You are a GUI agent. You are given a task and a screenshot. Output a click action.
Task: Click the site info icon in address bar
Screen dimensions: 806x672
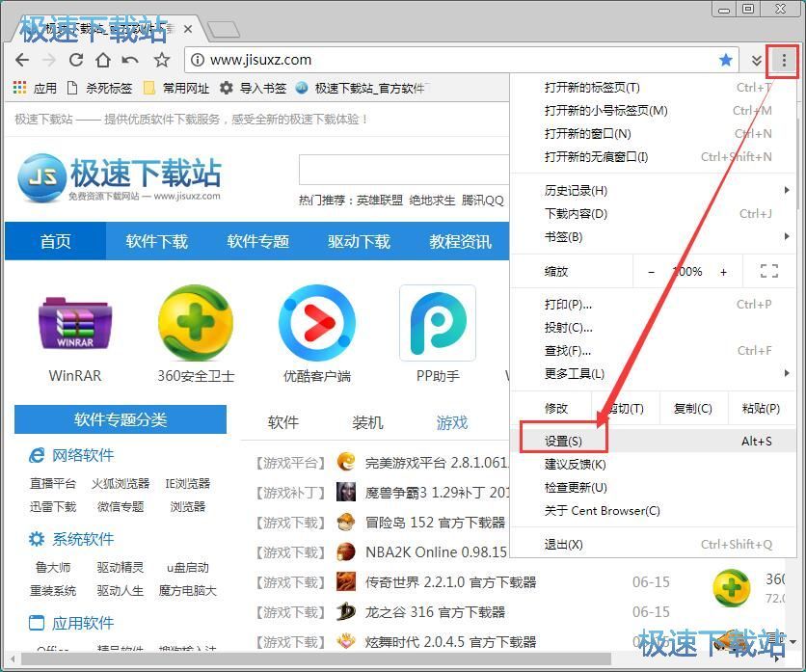pos(197,60)
